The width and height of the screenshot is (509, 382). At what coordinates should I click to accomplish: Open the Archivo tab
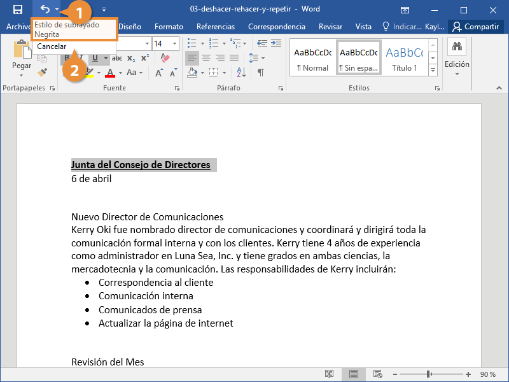coord(18,27)
